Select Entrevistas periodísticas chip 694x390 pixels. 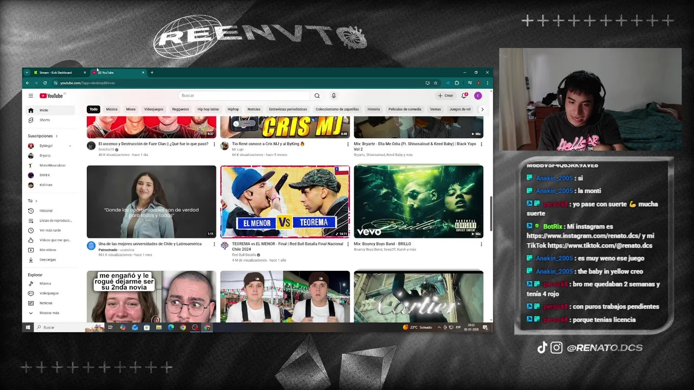[288, 109]
